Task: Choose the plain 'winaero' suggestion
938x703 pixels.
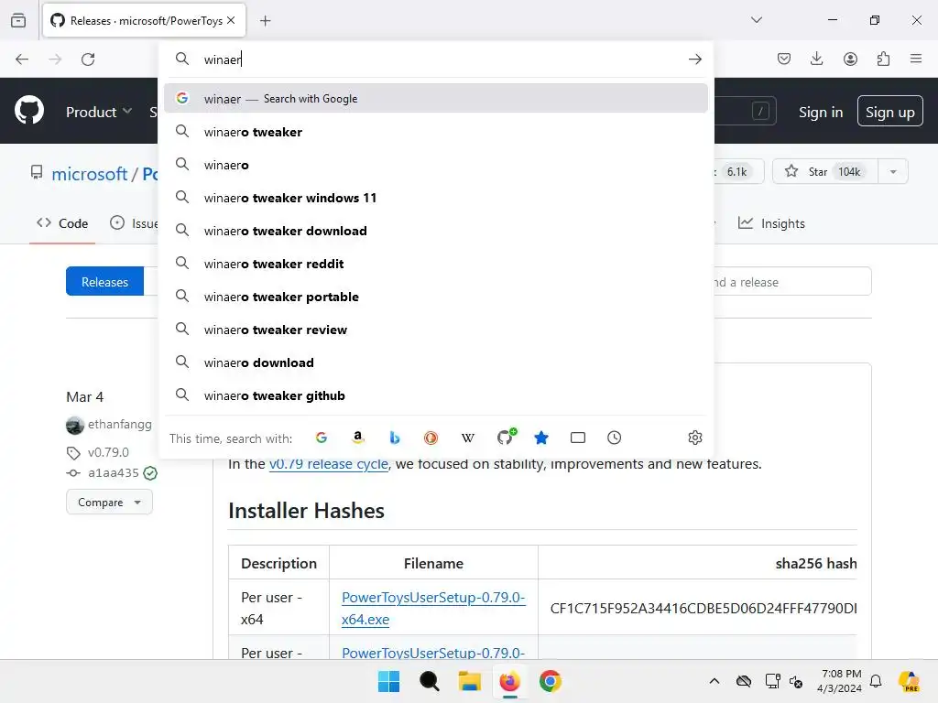Action: (x=435, y=165)
